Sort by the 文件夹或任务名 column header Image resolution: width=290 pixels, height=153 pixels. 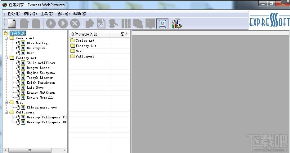[x=89, y=34]
